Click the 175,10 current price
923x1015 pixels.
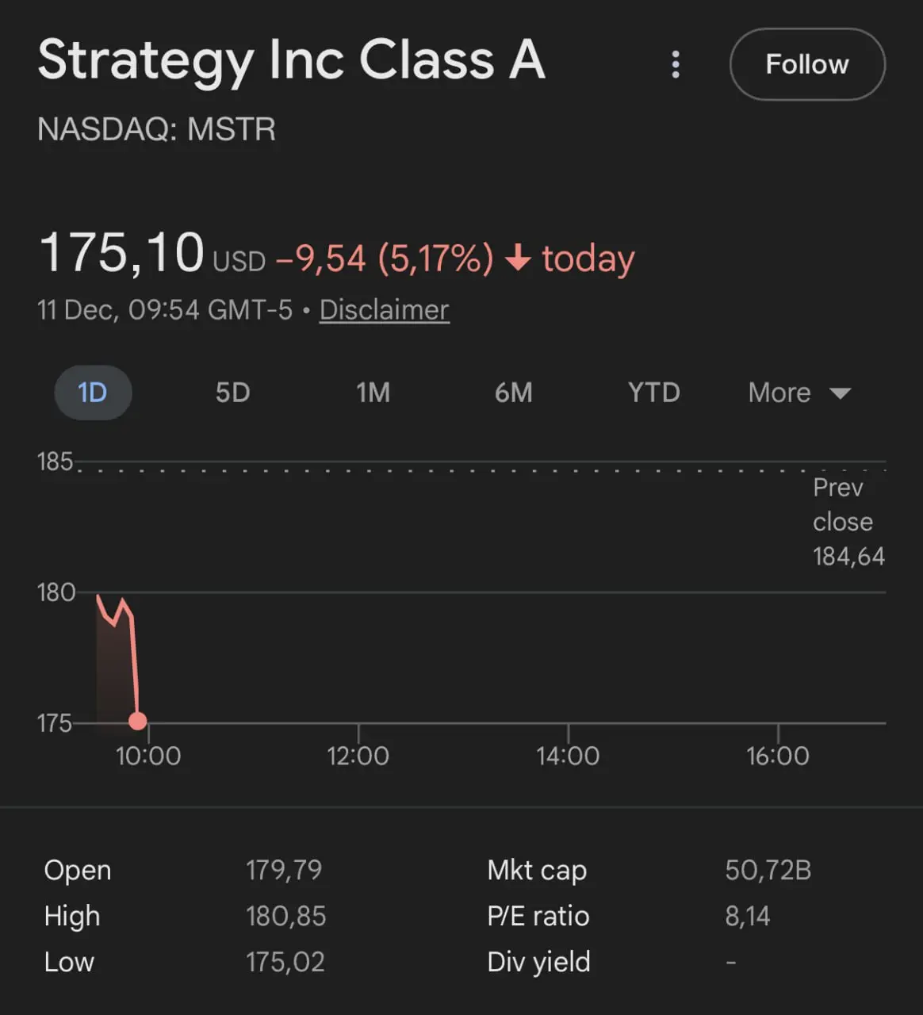point(121,254)
